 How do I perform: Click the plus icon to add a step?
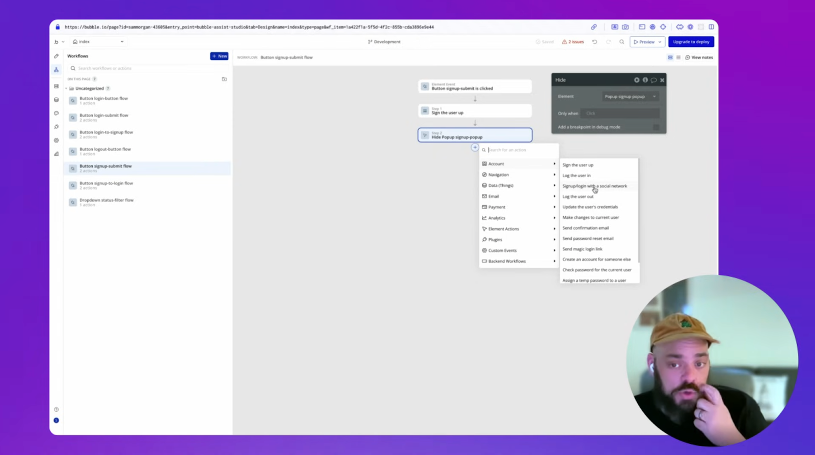click(475, 148)
